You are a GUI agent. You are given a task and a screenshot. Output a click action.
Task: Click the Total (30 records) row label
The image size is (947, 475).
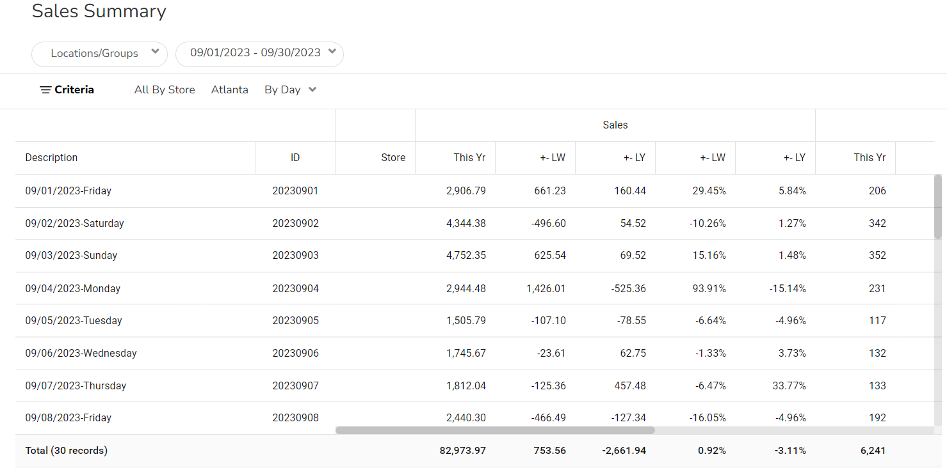click(66, 451)
